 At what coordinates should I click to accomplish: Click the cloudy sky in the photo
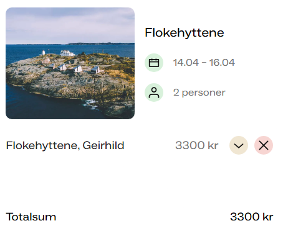70,25
